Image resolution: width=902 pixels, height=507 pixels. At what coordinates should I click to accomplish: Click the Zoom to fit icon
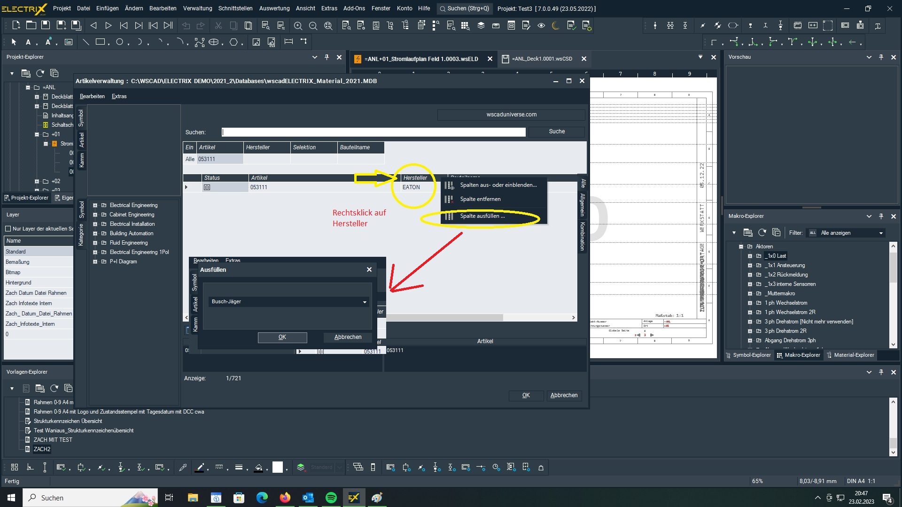coord(328,25)
